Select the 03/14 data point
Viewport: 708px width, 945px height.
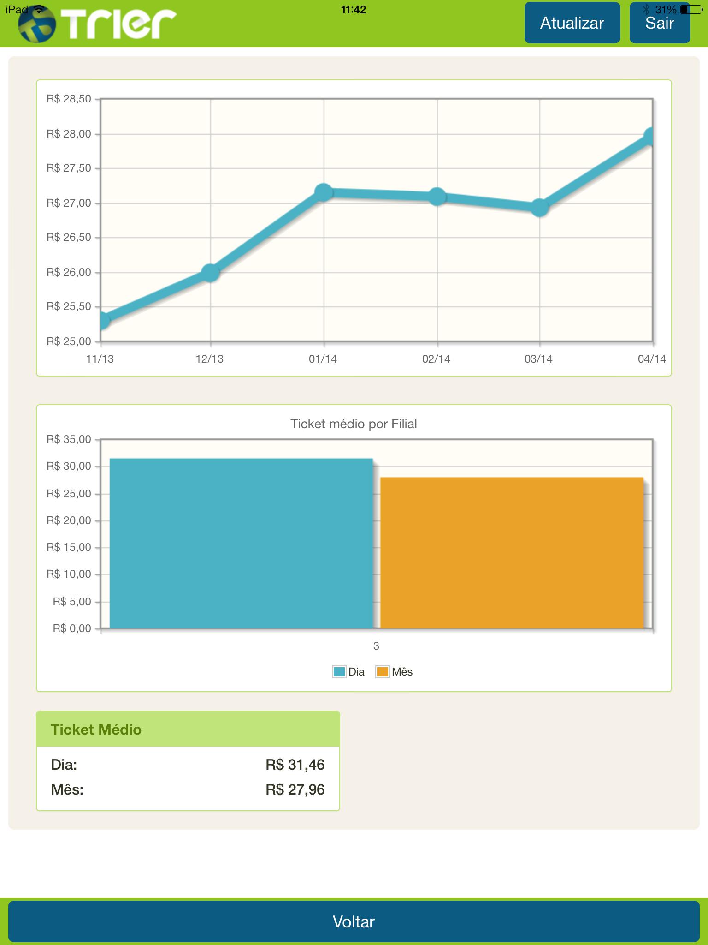(540, 208)
